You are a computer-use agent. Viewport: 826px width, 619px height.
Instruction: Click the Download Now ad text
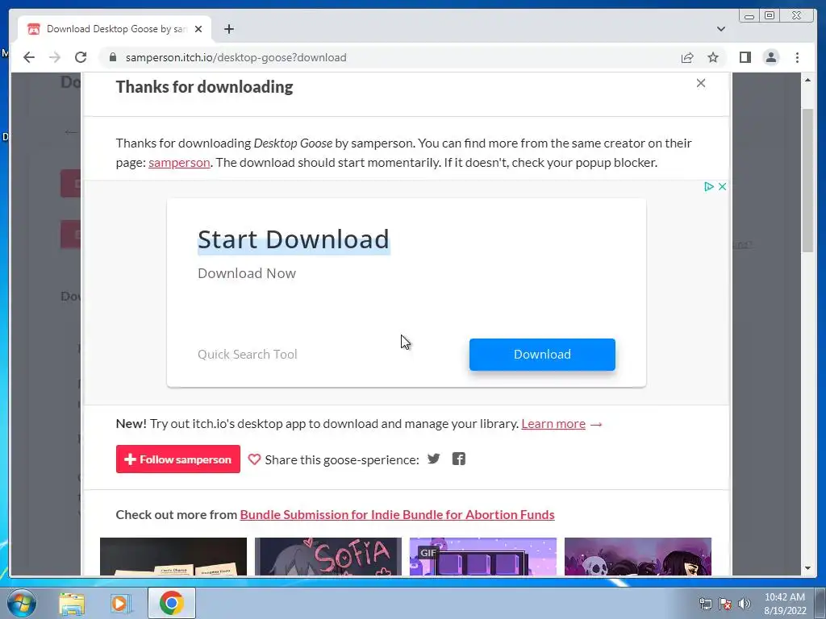click(x=247, y=273)
